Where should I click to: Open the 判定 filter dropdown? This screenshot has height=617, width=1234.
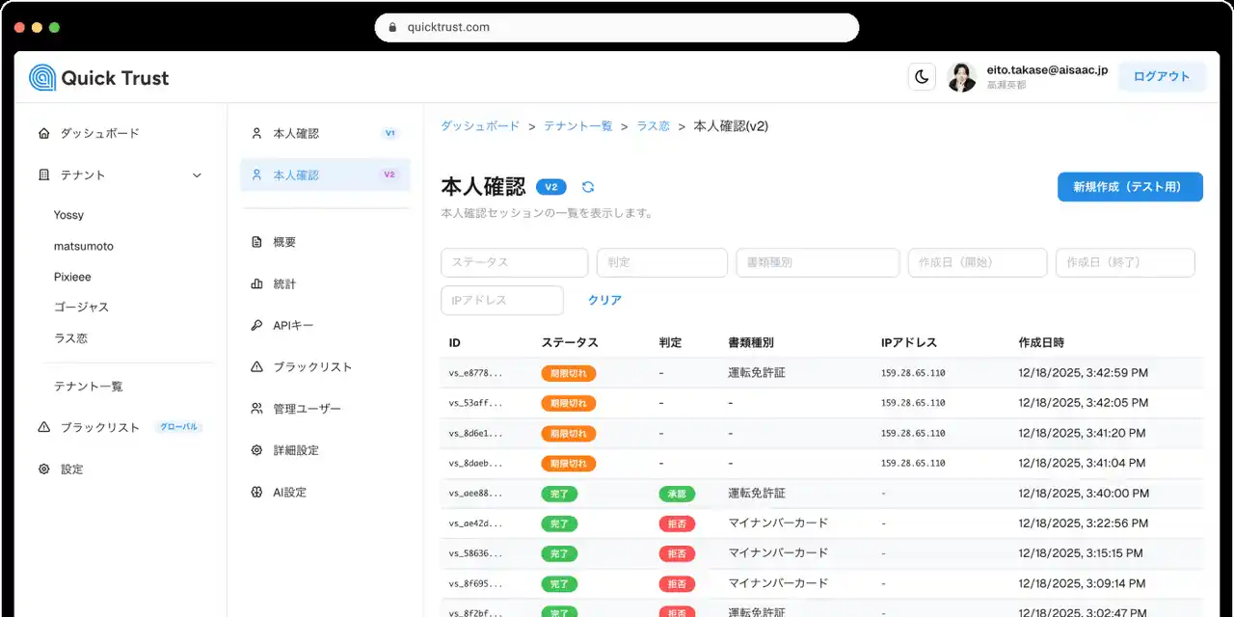[x=661, y=262]
